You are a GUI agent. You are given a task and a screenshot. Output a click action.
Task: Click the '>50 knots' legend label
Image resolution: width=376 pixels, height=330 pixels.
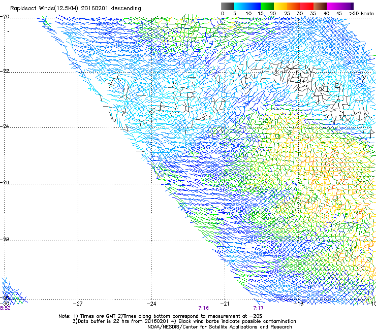361,14
